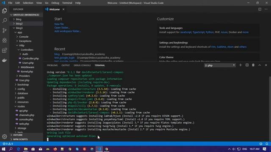The image size is (271, 152).
Task: Click the New file link
Action: (x=59, y=24)
